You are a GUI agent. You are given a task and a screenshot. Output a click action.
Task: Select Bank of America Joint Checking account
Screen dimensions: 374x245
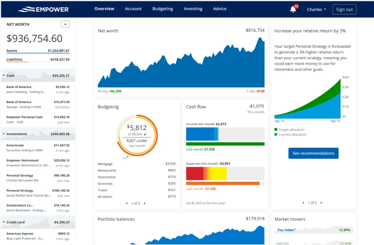(38, 89)
